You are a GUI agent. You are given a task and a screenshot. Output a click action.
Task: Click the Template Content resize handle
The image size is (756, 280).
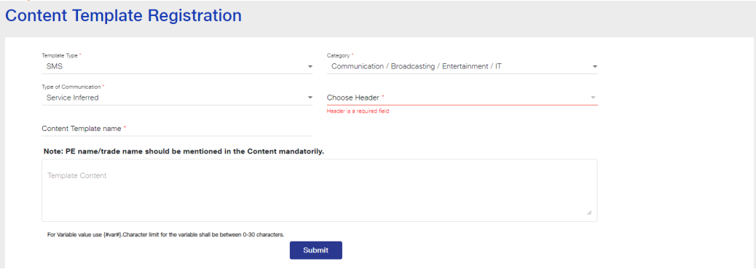click(589, 212)
